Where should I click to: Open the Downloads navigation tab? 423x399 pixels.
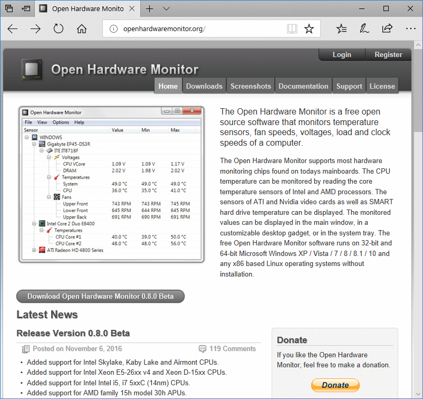204,86
